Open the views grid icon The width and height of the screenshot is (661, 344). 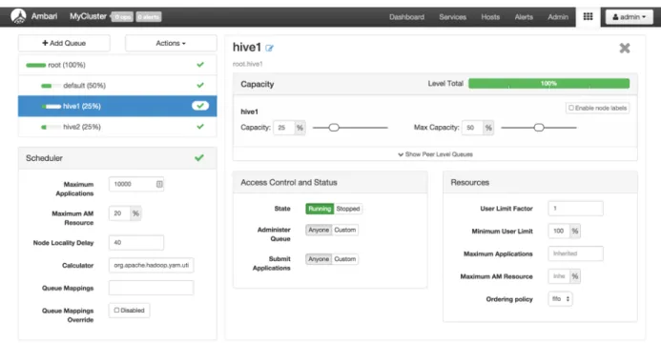pyautogui.click(x=588, y=17)
